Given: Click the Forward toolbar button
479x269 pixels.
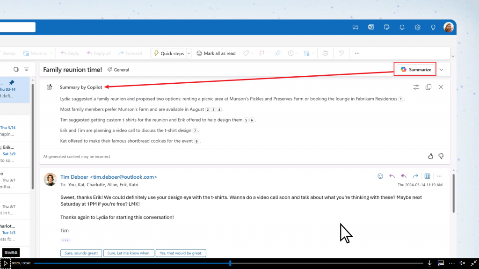Looking at the screenshot, I should 130,53.
